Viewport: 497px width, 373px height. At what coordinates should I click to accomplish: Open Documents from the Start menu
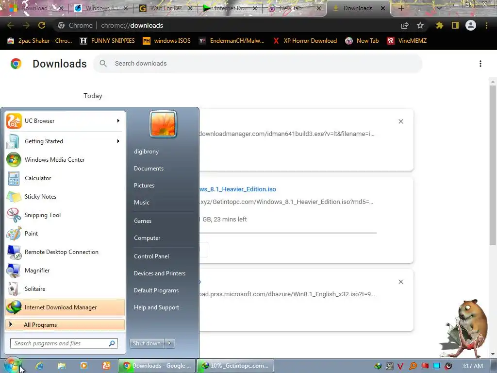[149, 169]
